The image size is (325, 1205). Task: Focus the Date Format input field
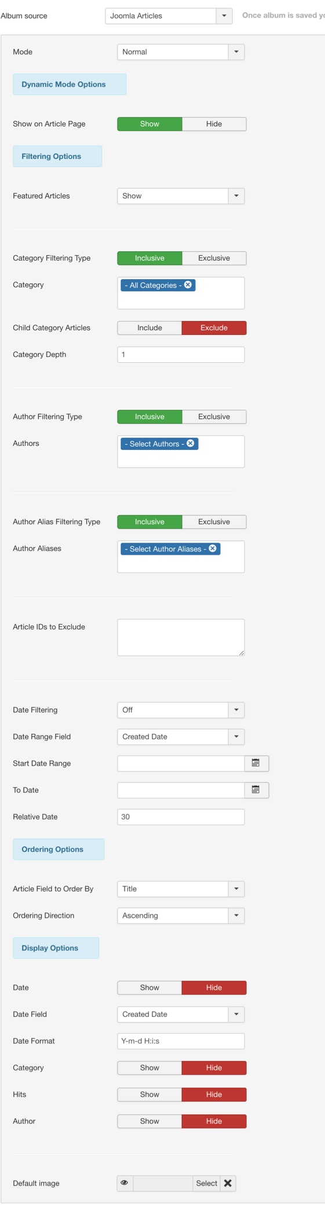tap(181, 1041)
